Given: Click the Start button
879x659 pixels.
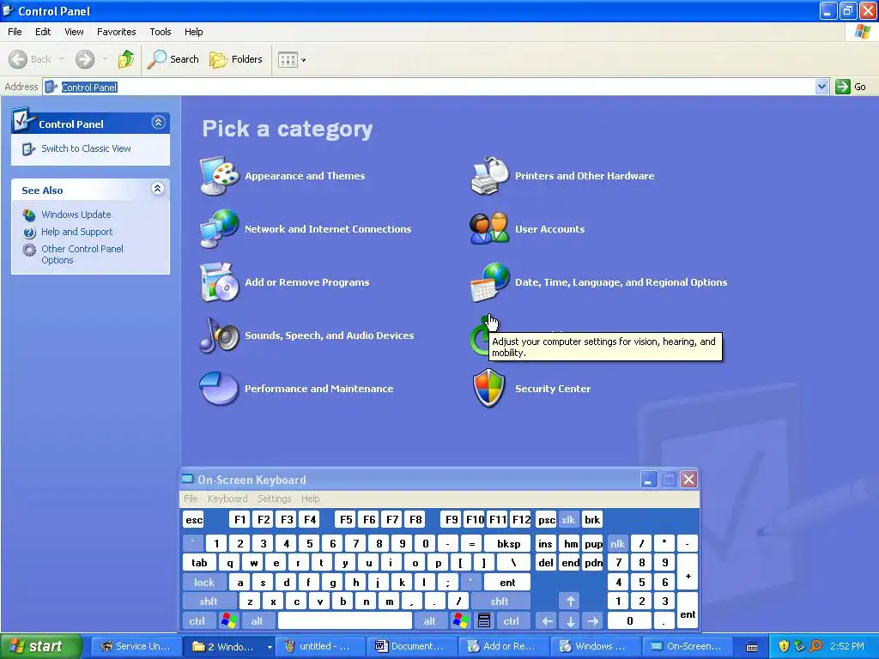Looking at the screenshot, I should pos(41,646).
